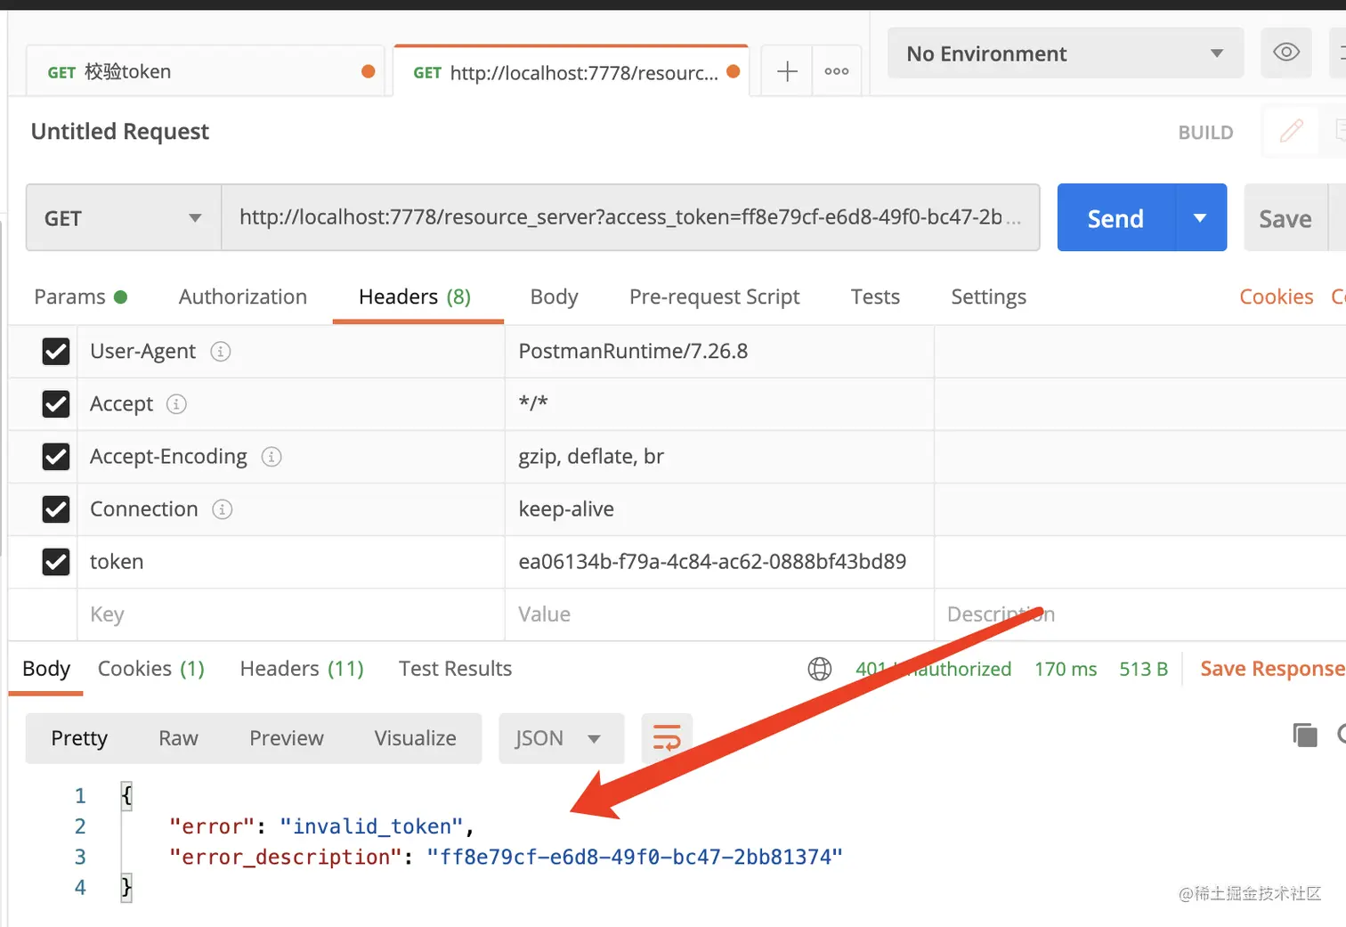The image size is (1346, 927).
Task: Uncheck the Accept-Encoding header checkbox
Action: pyautogui.click(x=56, y=457)
